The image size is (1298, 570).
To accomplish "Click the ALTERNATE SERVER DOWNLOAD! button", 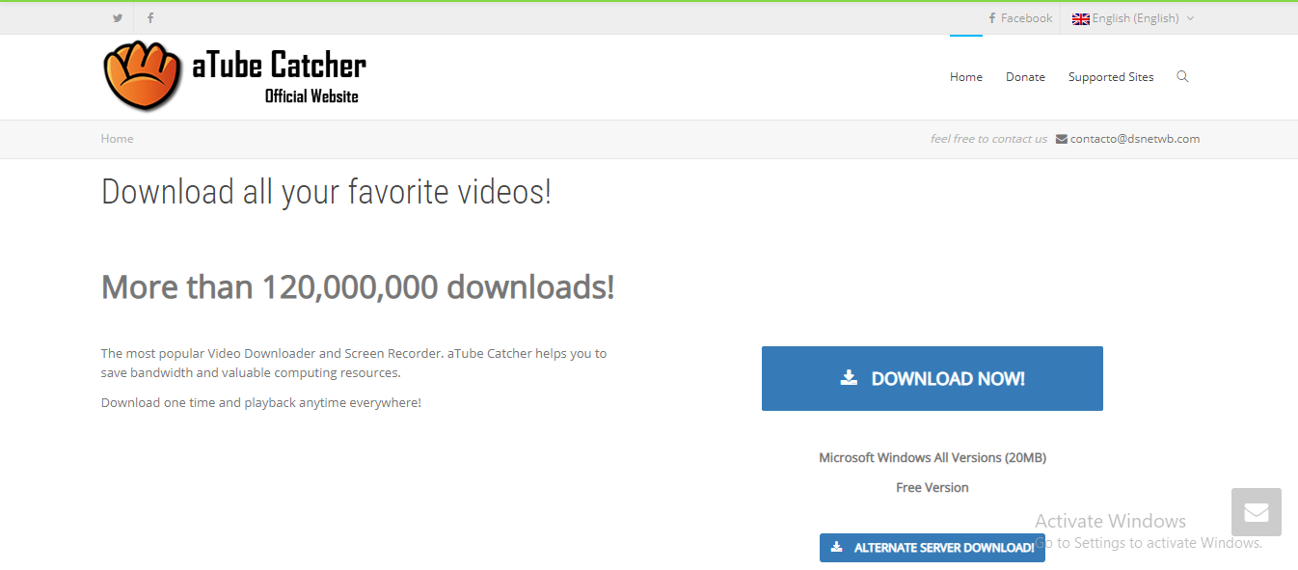I will (x=933, y=548).
